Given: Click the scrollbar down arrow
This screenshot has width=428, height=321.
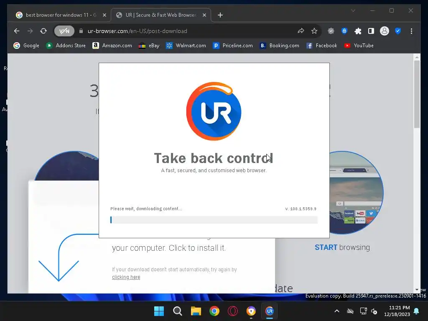Looking at the screenshot, I should click(x=417, y=290).
